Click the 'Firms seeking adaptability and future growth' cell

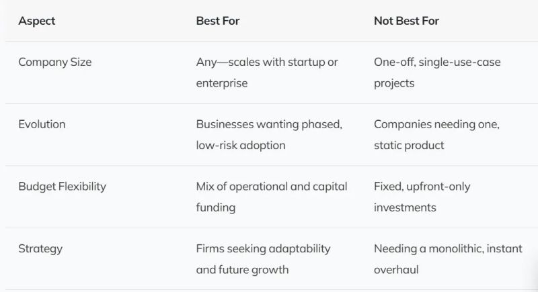263,259
